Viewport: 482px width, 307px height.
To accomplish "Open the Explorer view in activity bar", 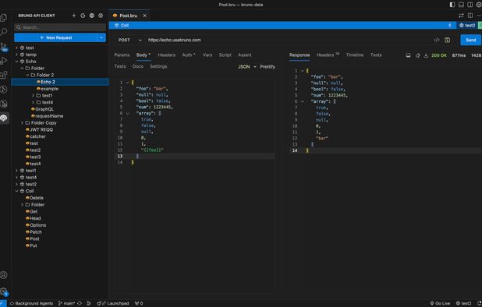I will 4,17.
